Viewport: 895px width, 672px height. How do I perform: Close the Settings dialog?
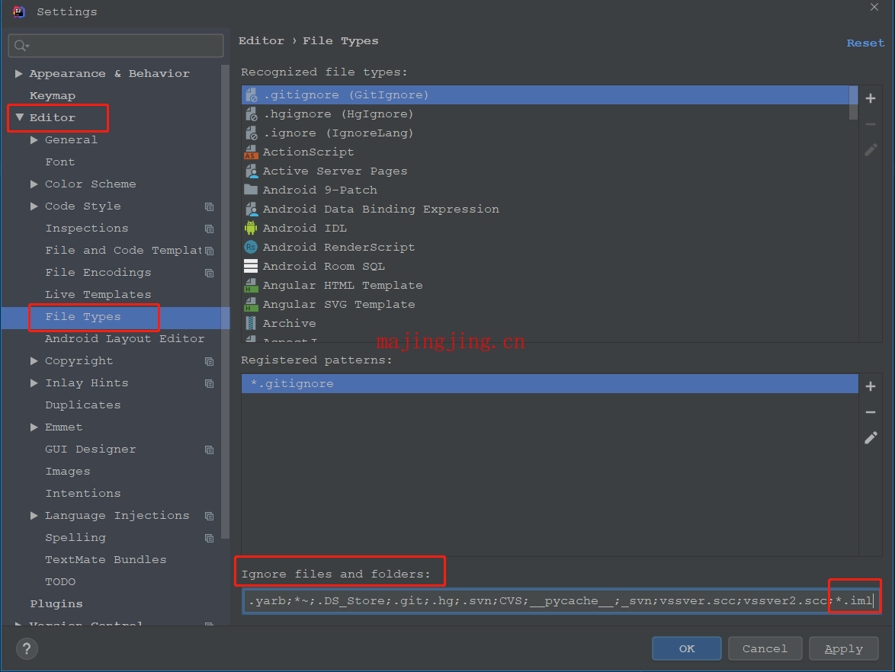click(874, 7)
